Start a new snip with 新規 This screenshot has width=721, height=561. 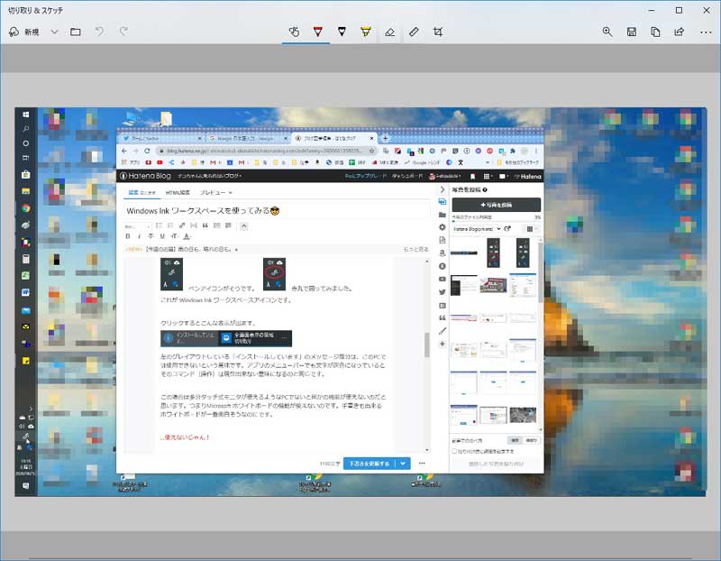[x=24, y=32]
